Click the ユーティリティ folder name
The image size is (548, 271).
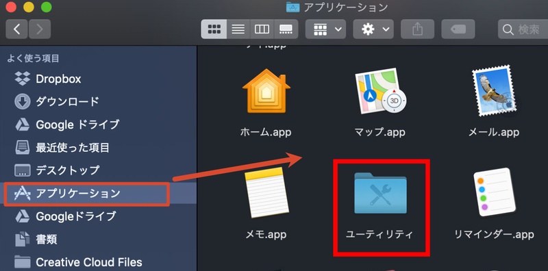point(379,234)
